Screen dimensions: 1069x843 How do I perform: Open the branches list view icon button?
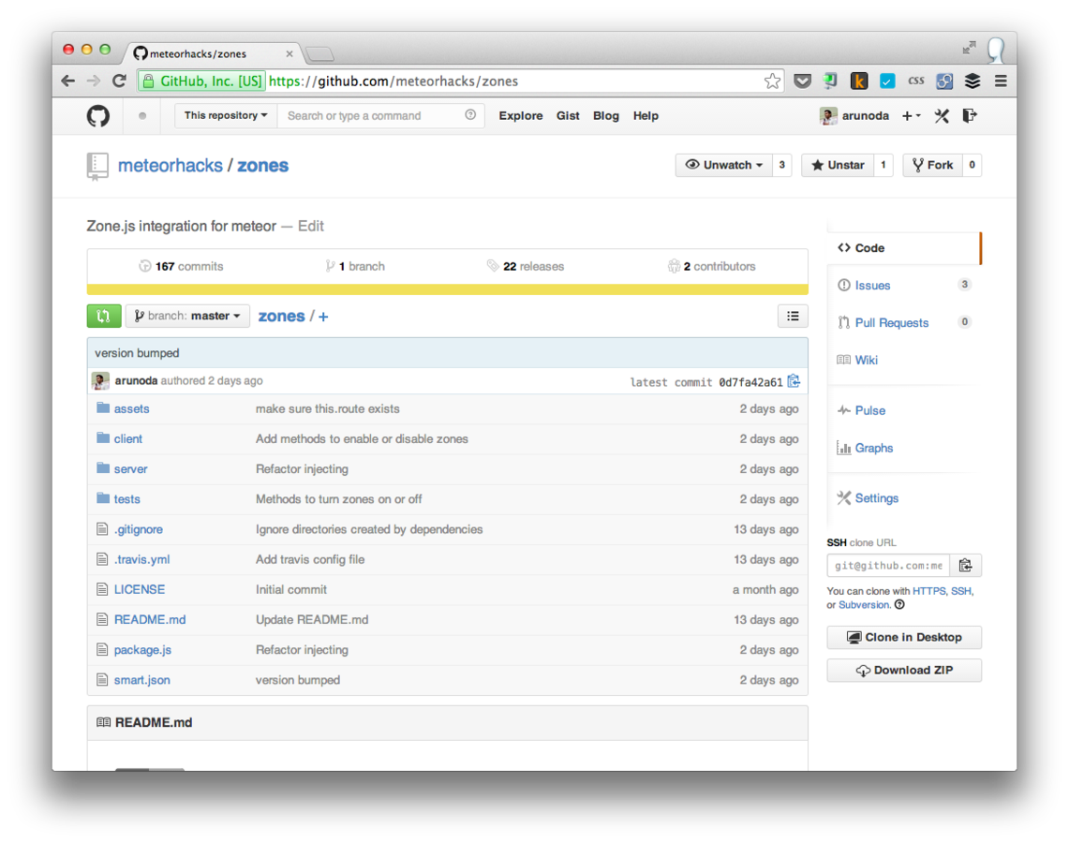(x=793, y=317)
